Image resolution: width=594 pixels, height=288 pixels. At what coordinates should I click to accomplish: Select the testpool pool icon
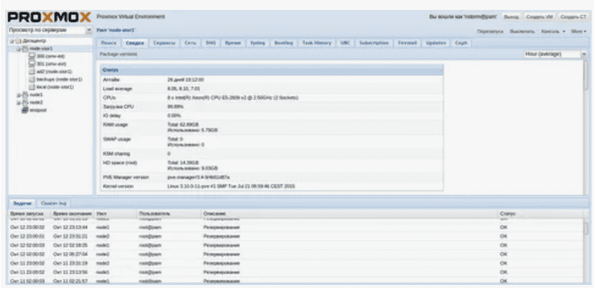pos(25,110)
